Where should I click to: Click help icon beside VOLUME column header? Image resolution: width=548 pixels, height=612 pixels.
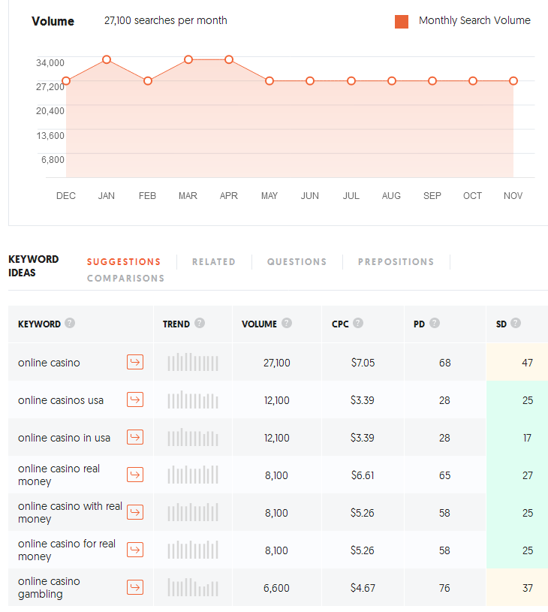287,324
